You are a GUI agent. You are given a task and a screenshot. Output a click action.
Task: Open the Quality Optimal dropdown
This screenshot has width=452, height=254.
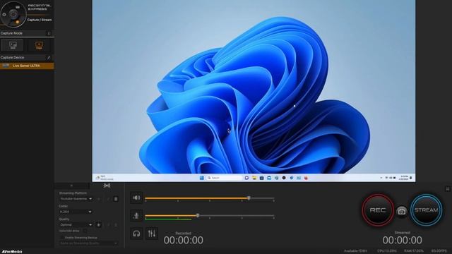(76, 224)
